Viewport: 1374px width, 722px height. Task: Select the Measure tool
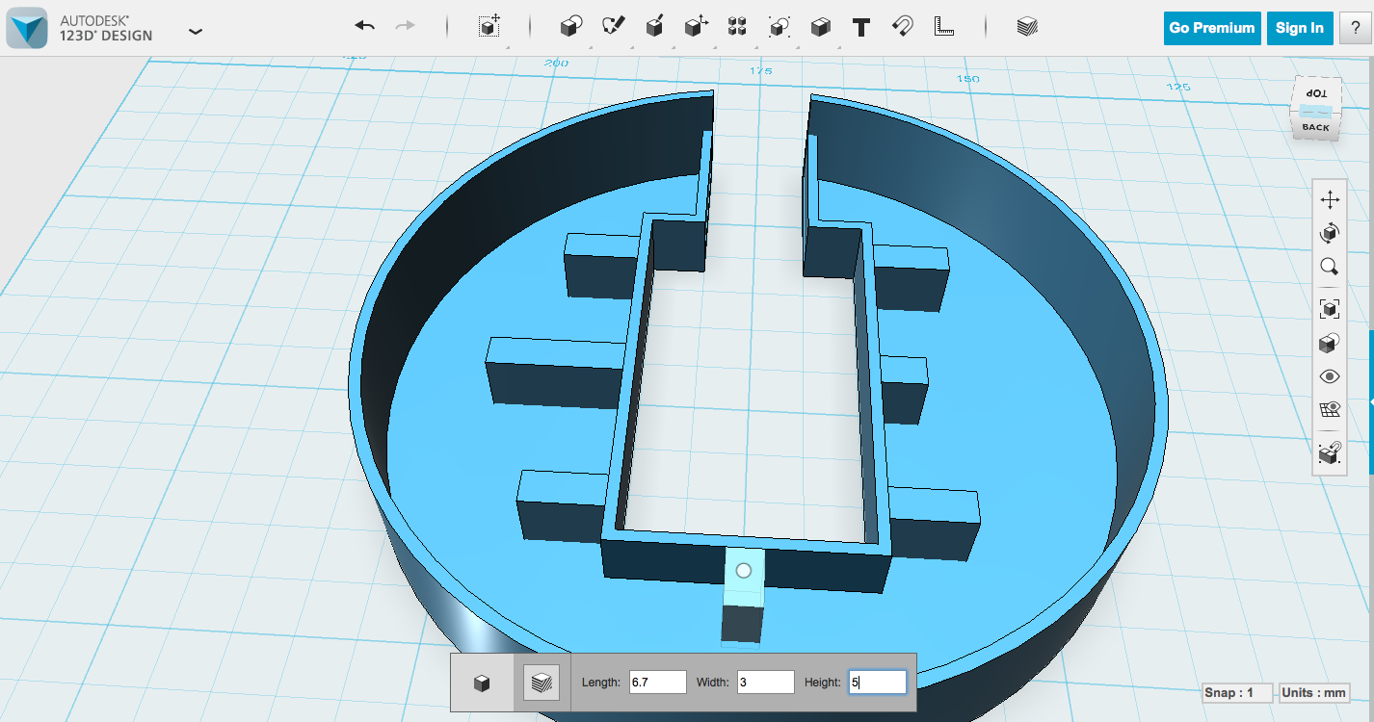[943, 26]
